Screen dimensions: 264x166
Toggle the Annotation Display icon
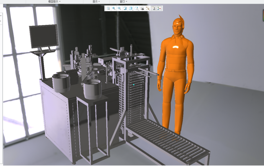pos(154,8)
